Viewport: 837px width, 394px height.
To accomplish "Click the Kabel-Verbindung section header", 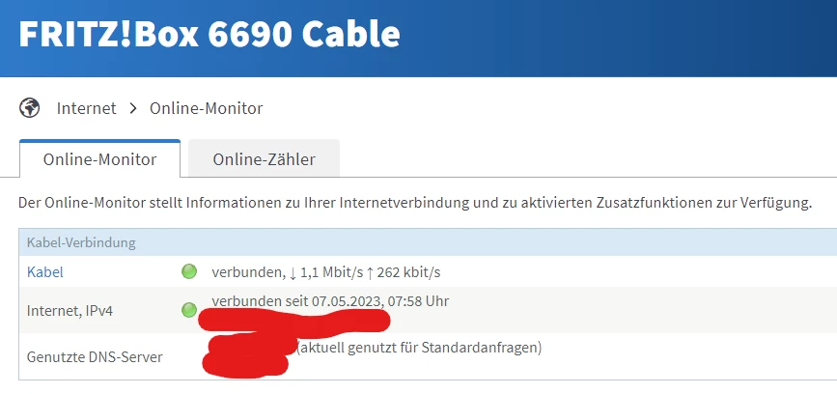I will 81,242.
